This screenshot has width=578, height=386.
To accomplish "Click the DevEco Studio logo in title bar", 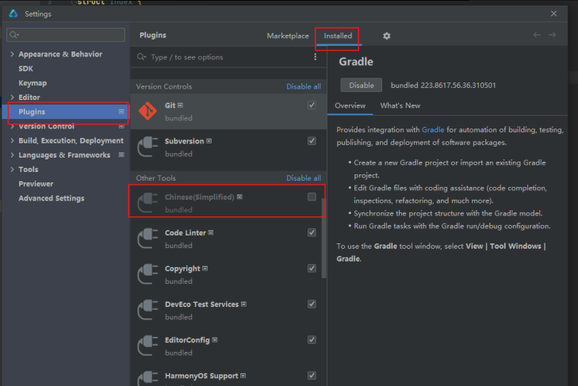I will point(13,13).
